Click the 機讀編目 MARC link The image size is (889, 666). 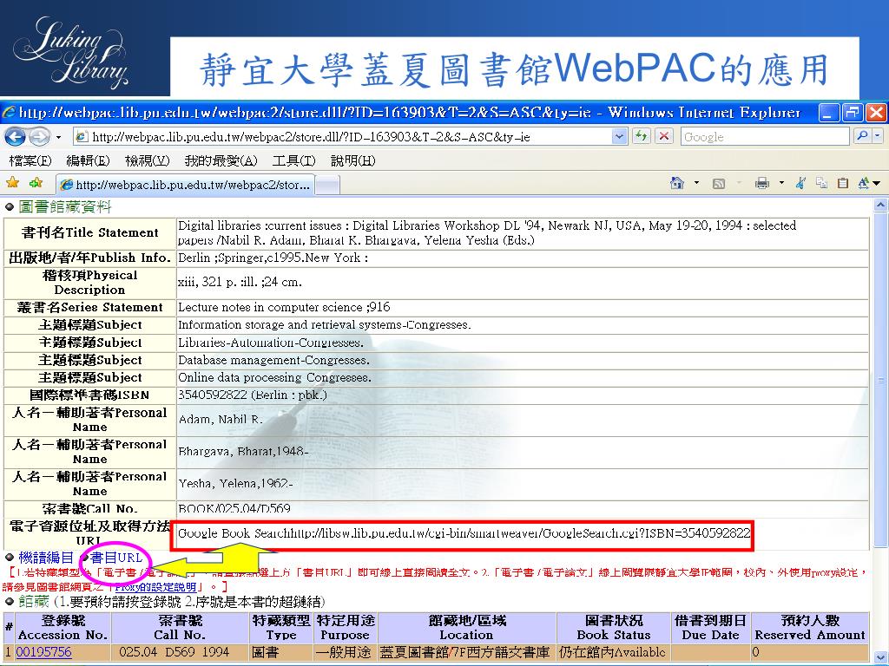tap(46, 558)
